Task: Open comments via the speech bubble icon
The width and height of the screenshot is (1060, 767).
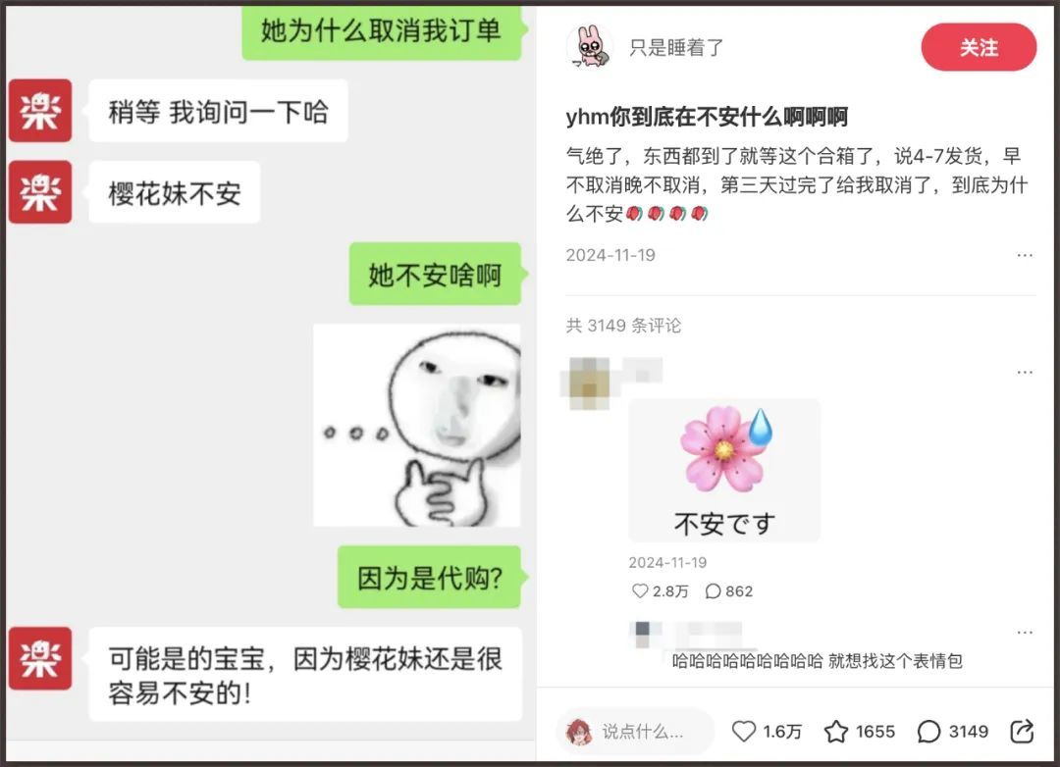Action: click(928, 731)
